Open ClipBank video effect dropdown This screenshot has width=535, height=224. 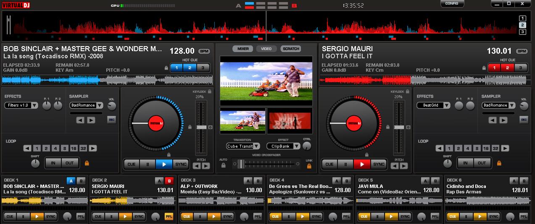[283, 146]
